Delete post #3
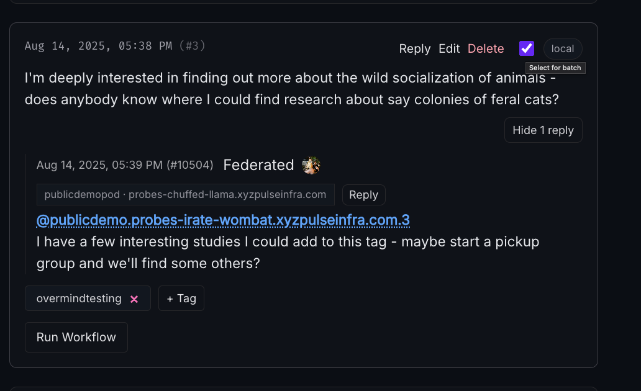This screenshot has width=641, height=391. point(486,48)
